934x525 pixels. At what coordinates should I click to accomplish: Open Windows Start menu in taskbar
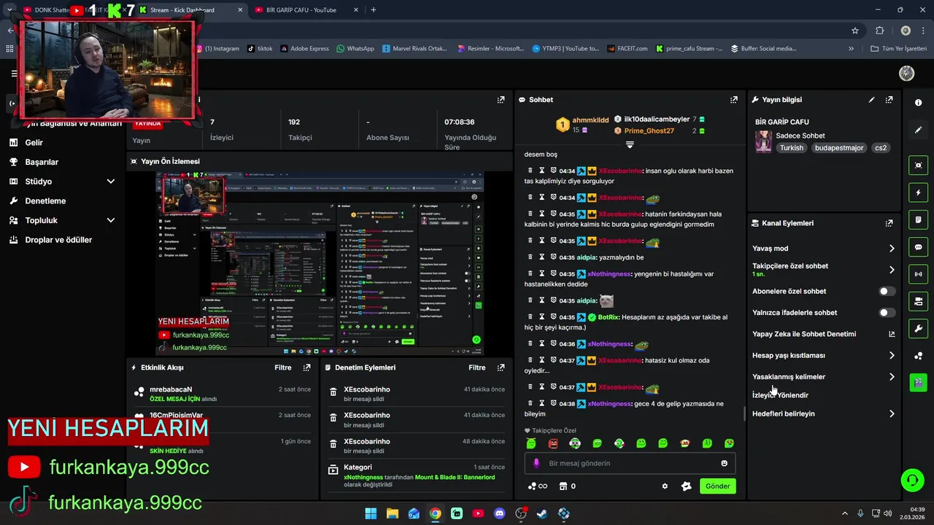(371, 513)
